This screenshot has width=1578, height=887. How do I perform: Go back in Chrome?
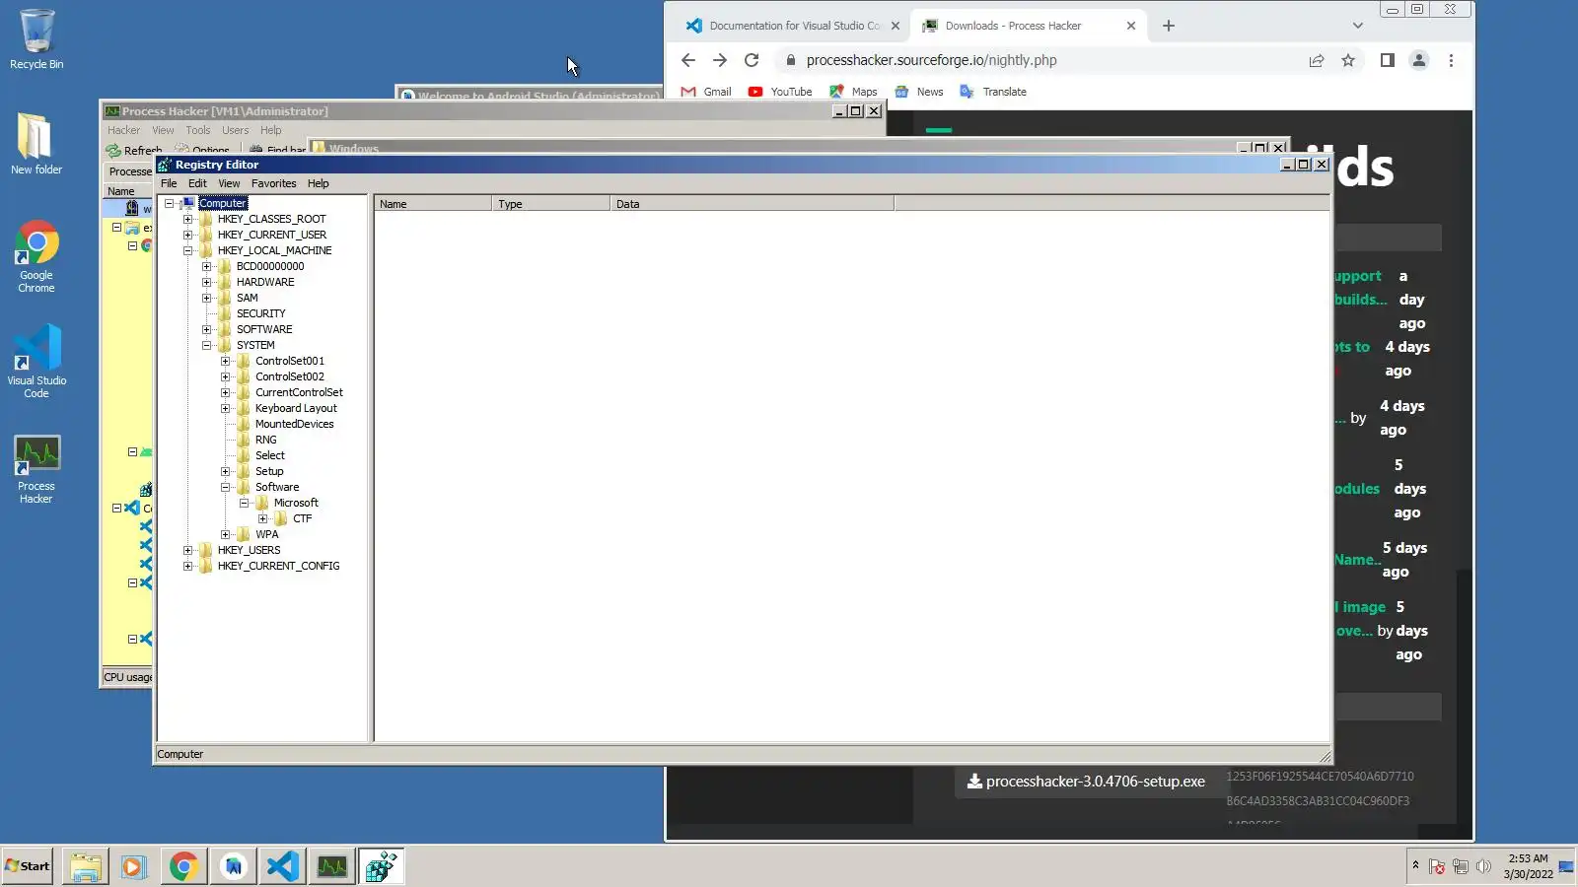pyautogui.click(x=688, y=60)
